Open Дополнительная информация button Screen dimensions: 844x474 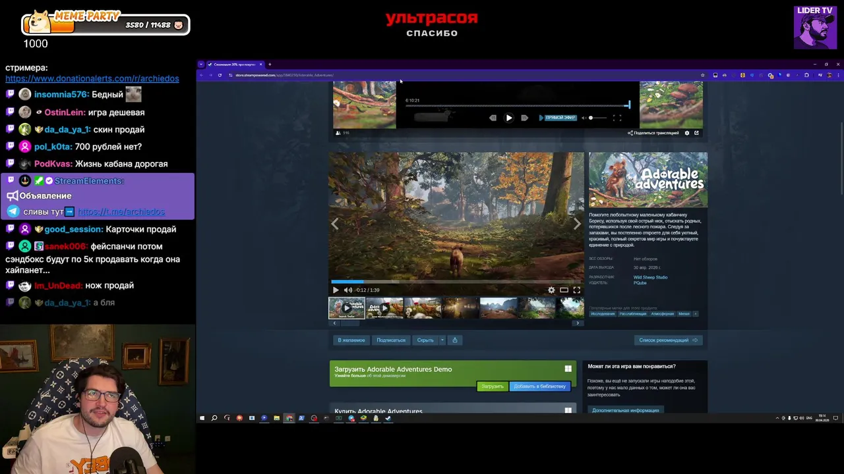pyautogui.click(x=626, y=410)
